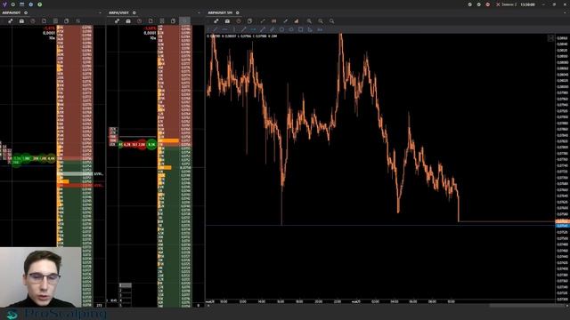Select the text label drawing tool
Viewport: 570px width, 320px height.
(320, 29)
